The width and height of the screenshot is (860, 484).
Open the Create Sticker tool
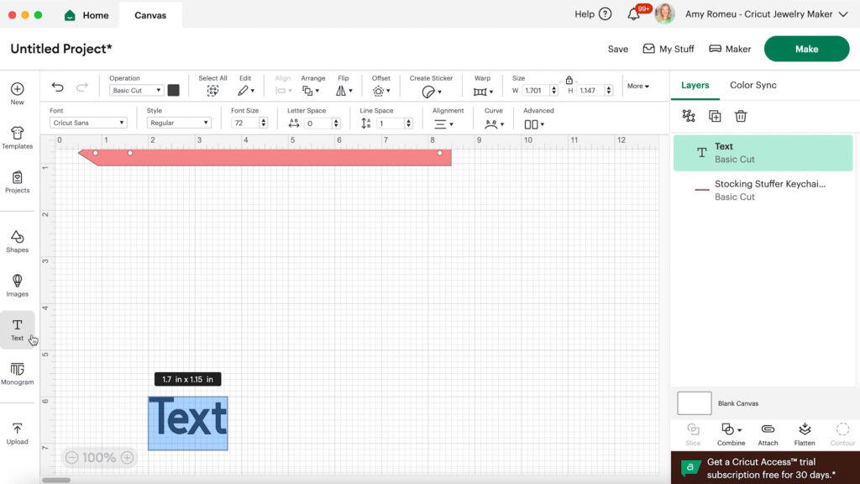pyautogui.click(x=431, y=92)
